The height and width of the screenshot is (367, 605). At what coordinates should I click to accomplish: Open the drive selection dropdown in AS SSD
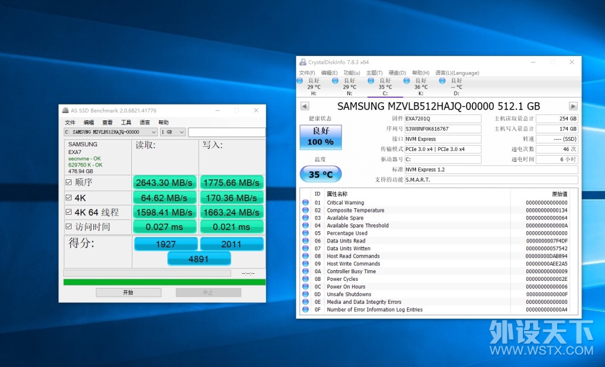click(x=110, y=132)
